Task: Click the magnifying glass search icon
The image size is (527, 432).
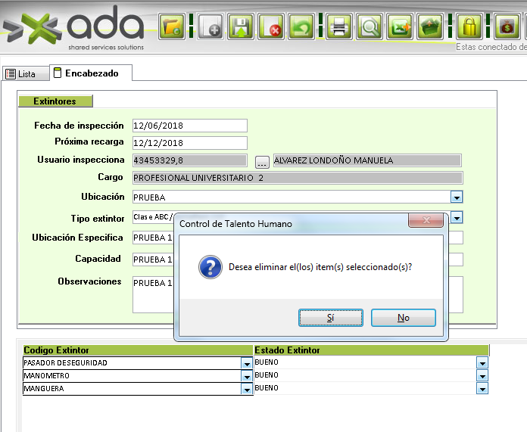Action: [370, 27]
